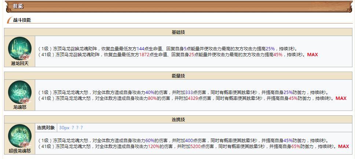This screenshot has height=159, width=355.
Task: Click the 60% attack value in 超级龙魂怒
Action: click(x=150, y=140)
